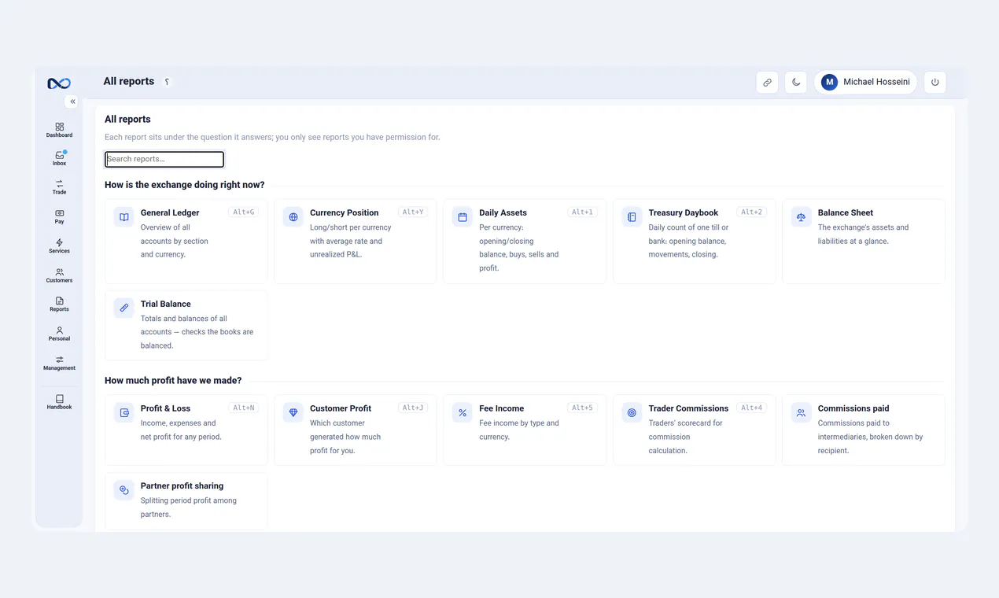Open the General Ledger report
This screenshot has width=999, height=598.
[x=186, y=241]
